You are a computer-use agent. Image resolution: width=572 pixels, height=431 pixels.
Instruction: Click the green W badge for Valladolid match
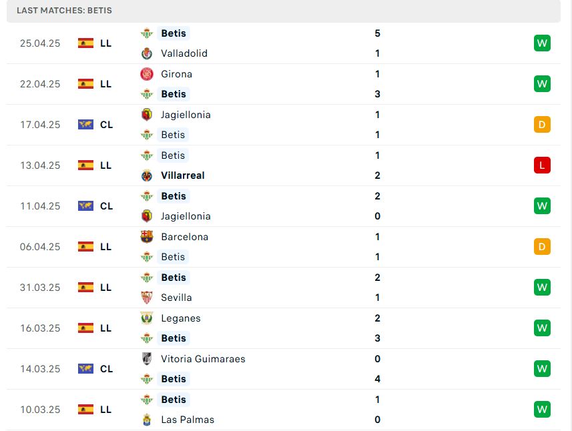[542, 43]
